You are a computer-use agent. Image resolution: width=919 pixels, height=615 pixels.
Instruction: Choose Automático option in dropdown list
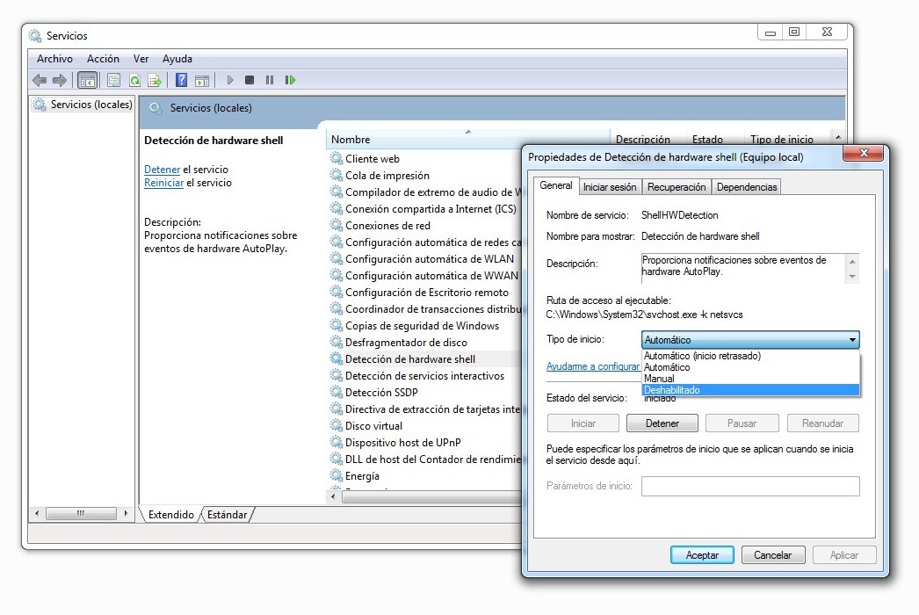click(751, 367)
